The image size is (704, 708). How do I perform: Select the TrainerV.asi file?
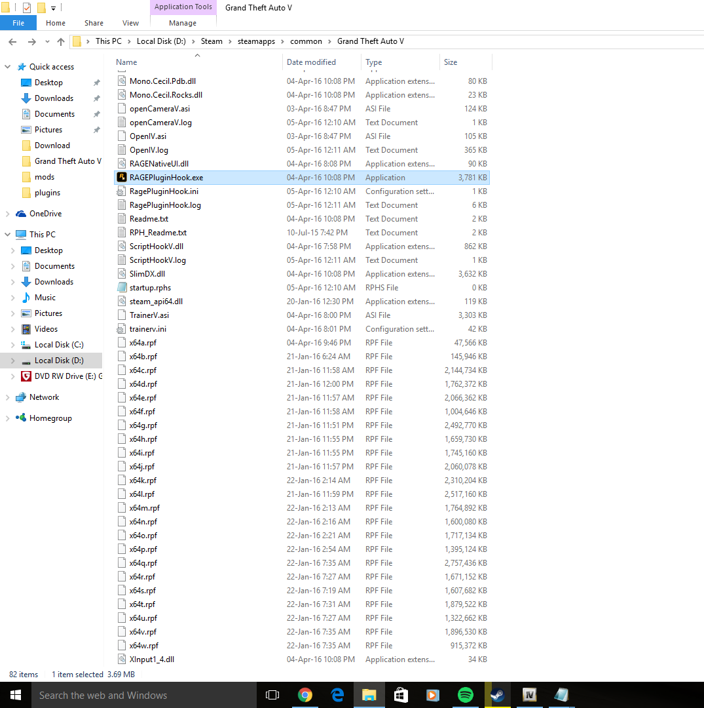(302, 315)
